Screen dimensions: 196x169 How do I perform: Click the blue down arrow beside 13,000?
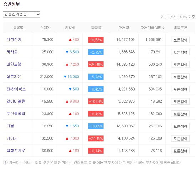coord(65,77)
